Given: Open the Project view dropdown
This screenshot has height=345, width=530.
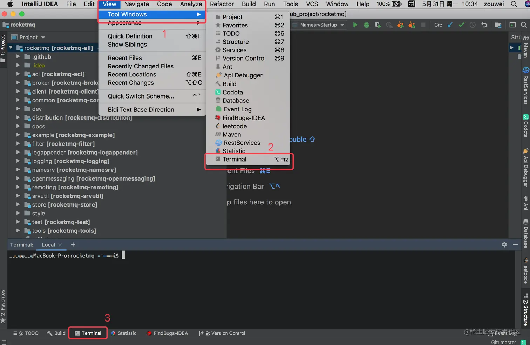Looking at the screenshot, I should point(28,38).
